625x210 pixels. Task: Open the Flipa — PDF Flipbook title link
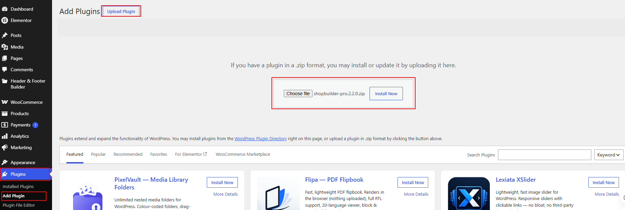click(x=334, y=180)
